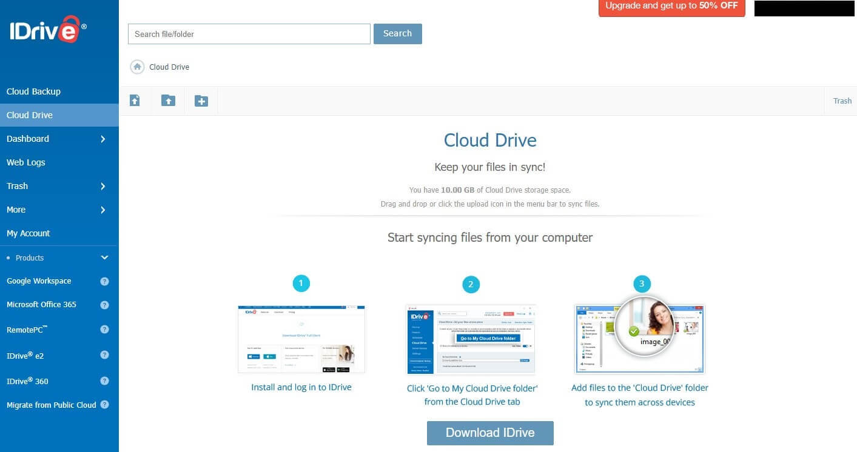
Task: Collapse the Products section chevron
Action: [x=104, y=258]
